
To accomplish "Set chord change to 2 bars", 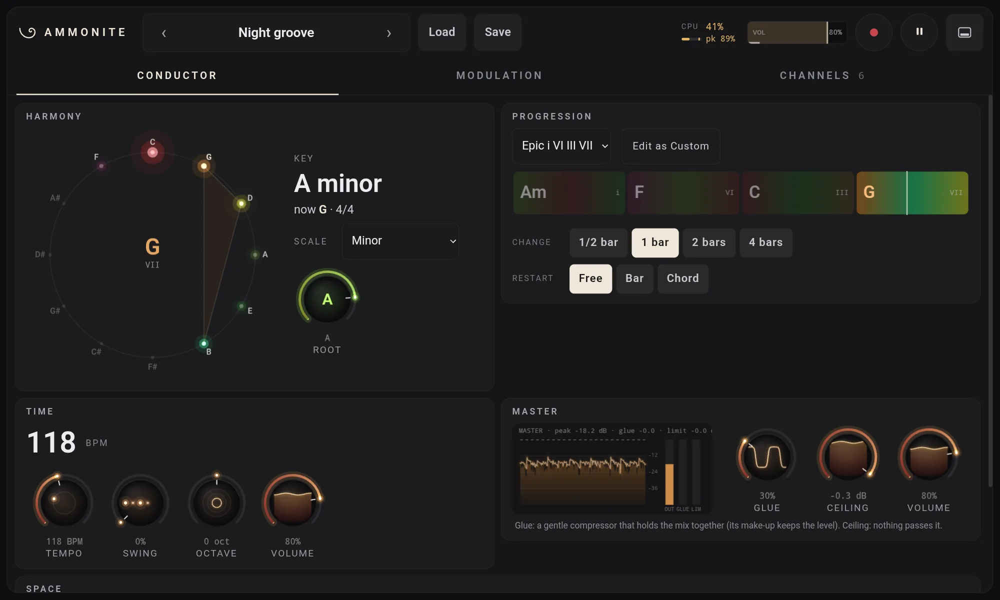I will pos(708,242).
